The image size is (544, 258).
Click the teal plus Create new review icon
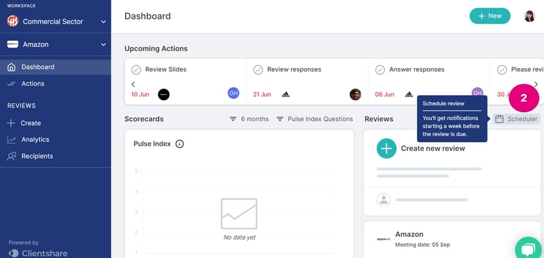(386, 148)
